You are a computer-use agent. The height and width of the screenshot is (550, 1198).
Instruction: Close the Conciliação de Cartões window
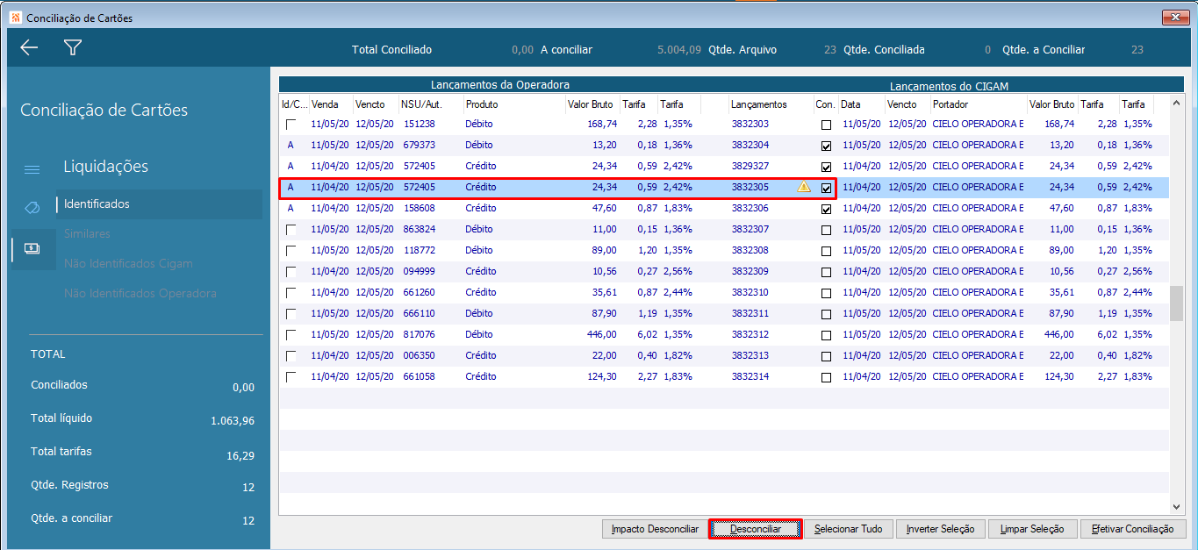[x=1174, y=18]
